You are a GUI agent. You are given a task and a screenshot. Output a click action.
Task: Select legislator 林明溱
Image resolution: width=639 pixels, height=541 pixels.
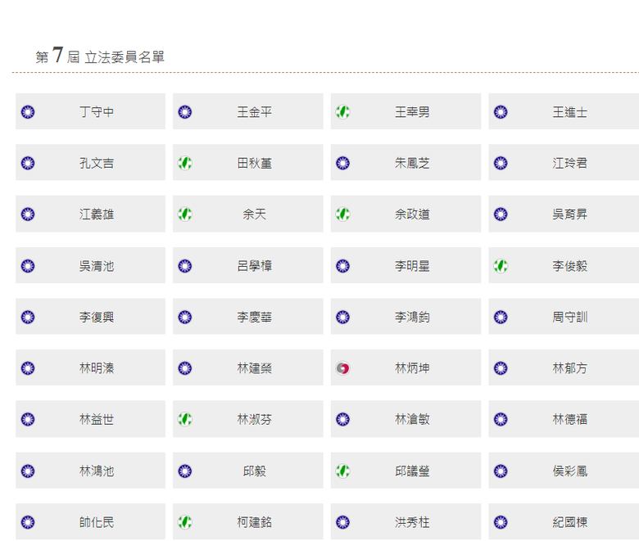click(x=97, y=368)
